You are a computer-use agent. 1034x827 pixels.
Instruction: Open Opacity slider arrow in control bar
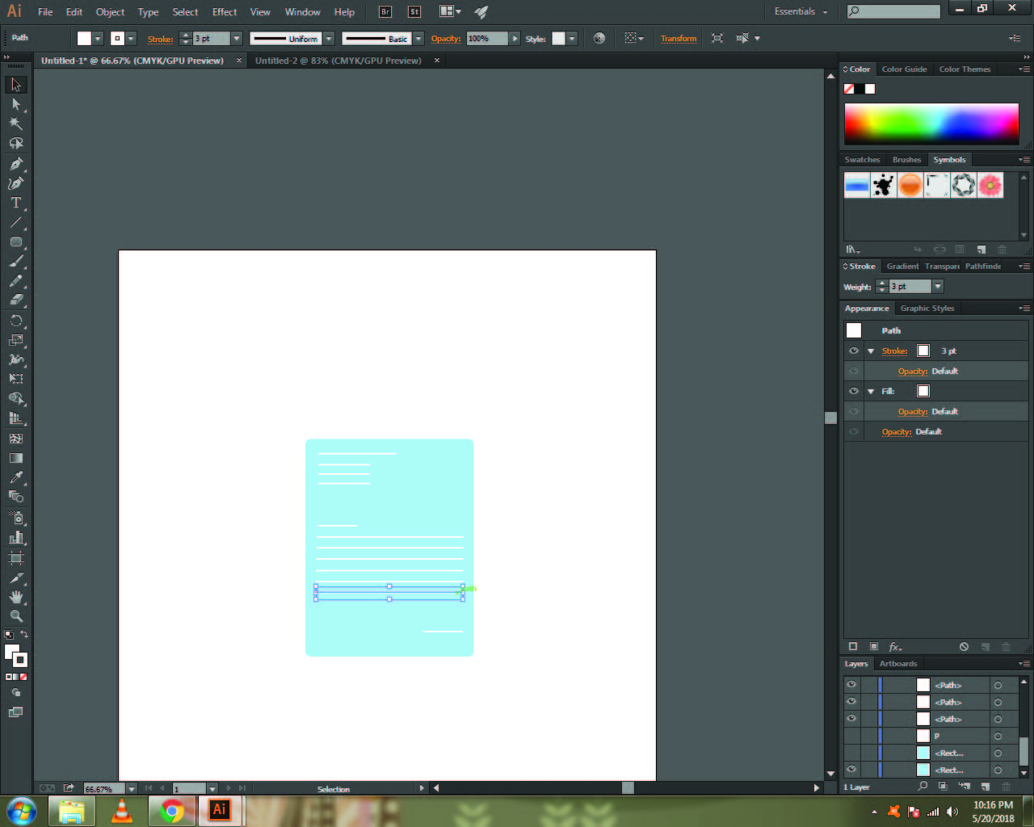click(x=515, y=38)
